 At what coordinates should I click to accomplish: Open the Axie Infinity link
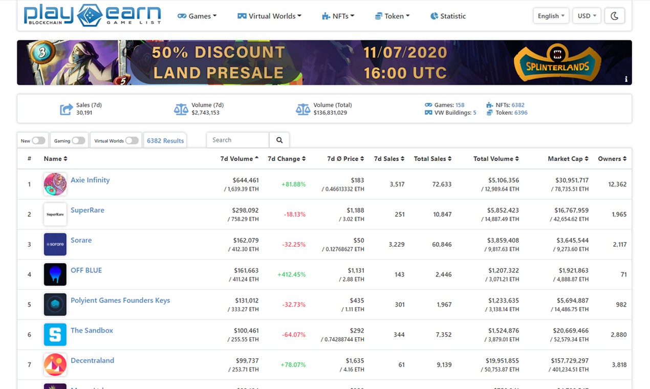coord(90,180)
